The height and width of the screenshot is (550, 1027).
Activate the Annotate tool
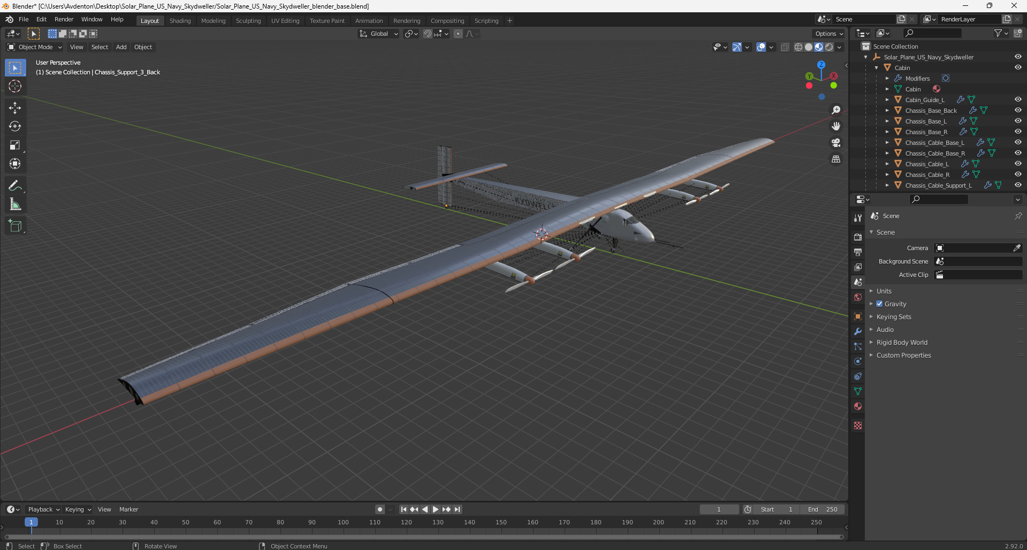(x=15, y=185)
